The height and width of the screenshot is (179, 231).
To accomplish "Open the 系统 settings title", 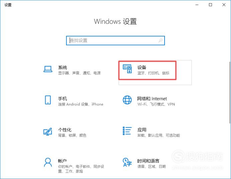I will (62, 67).
